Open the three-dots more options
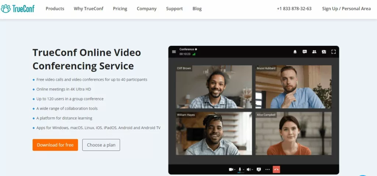The image size is (377, 176). tap(267, 169)
